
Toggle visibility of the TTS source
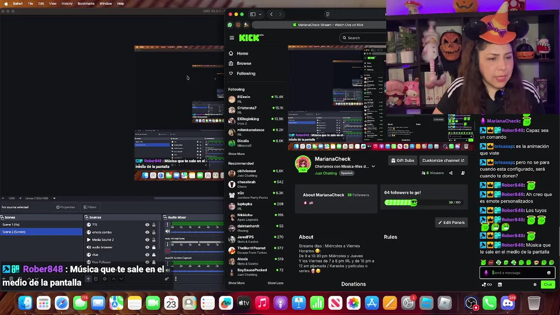147,225
